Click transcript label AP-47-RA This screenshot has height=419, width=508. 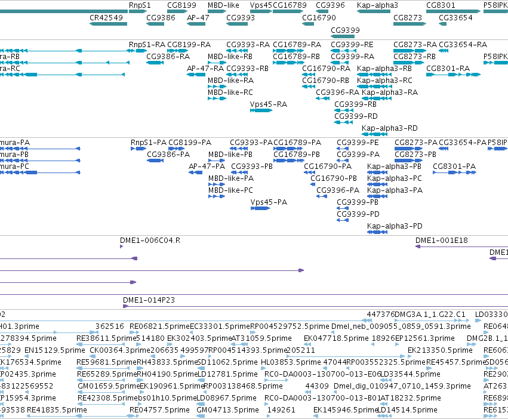(205, 69)
